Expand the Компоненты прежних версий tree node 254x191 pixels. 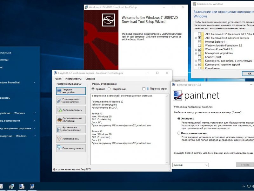196,65
